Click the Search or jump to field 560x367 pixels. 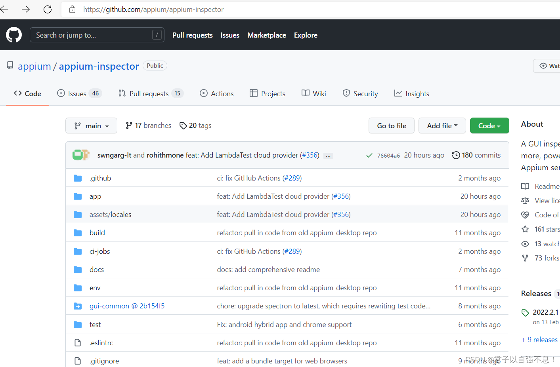(97, 35)
